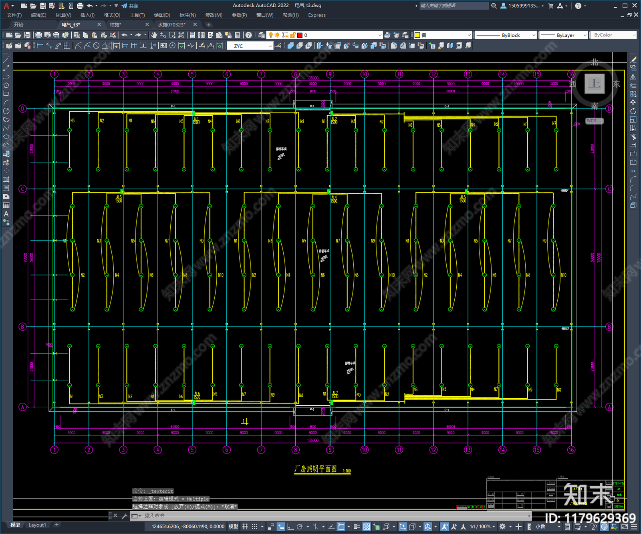The image size is (641, 534).
Task: Add a new drawing tab with plus button
Action: pyautogui.click(x=208, y=25)
